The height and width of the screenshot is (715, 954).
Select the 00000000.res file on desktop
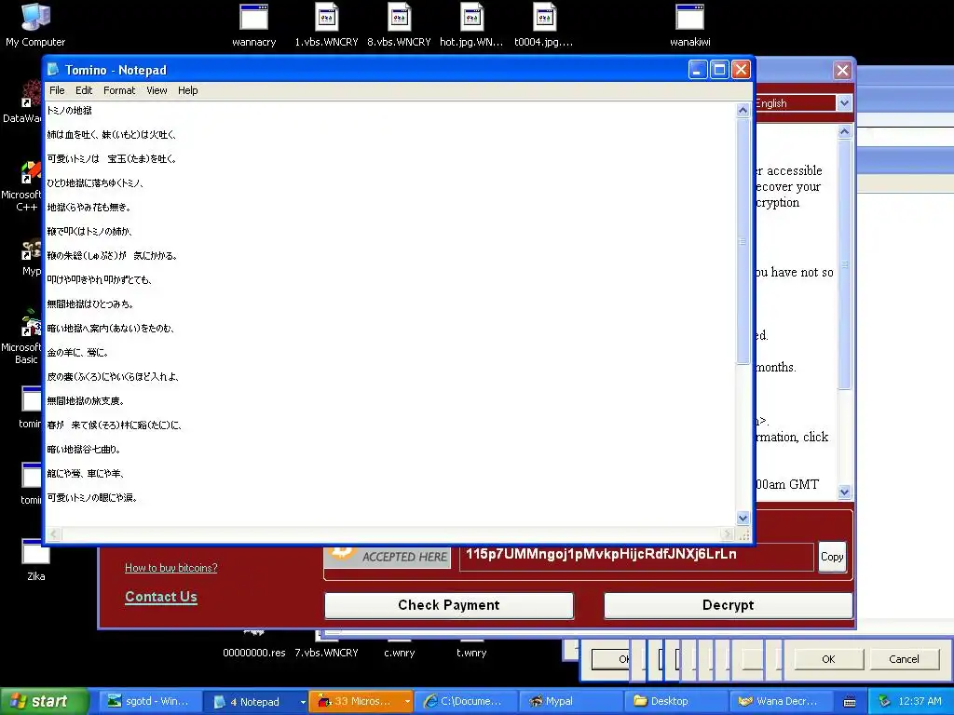[x=253, y=652]
